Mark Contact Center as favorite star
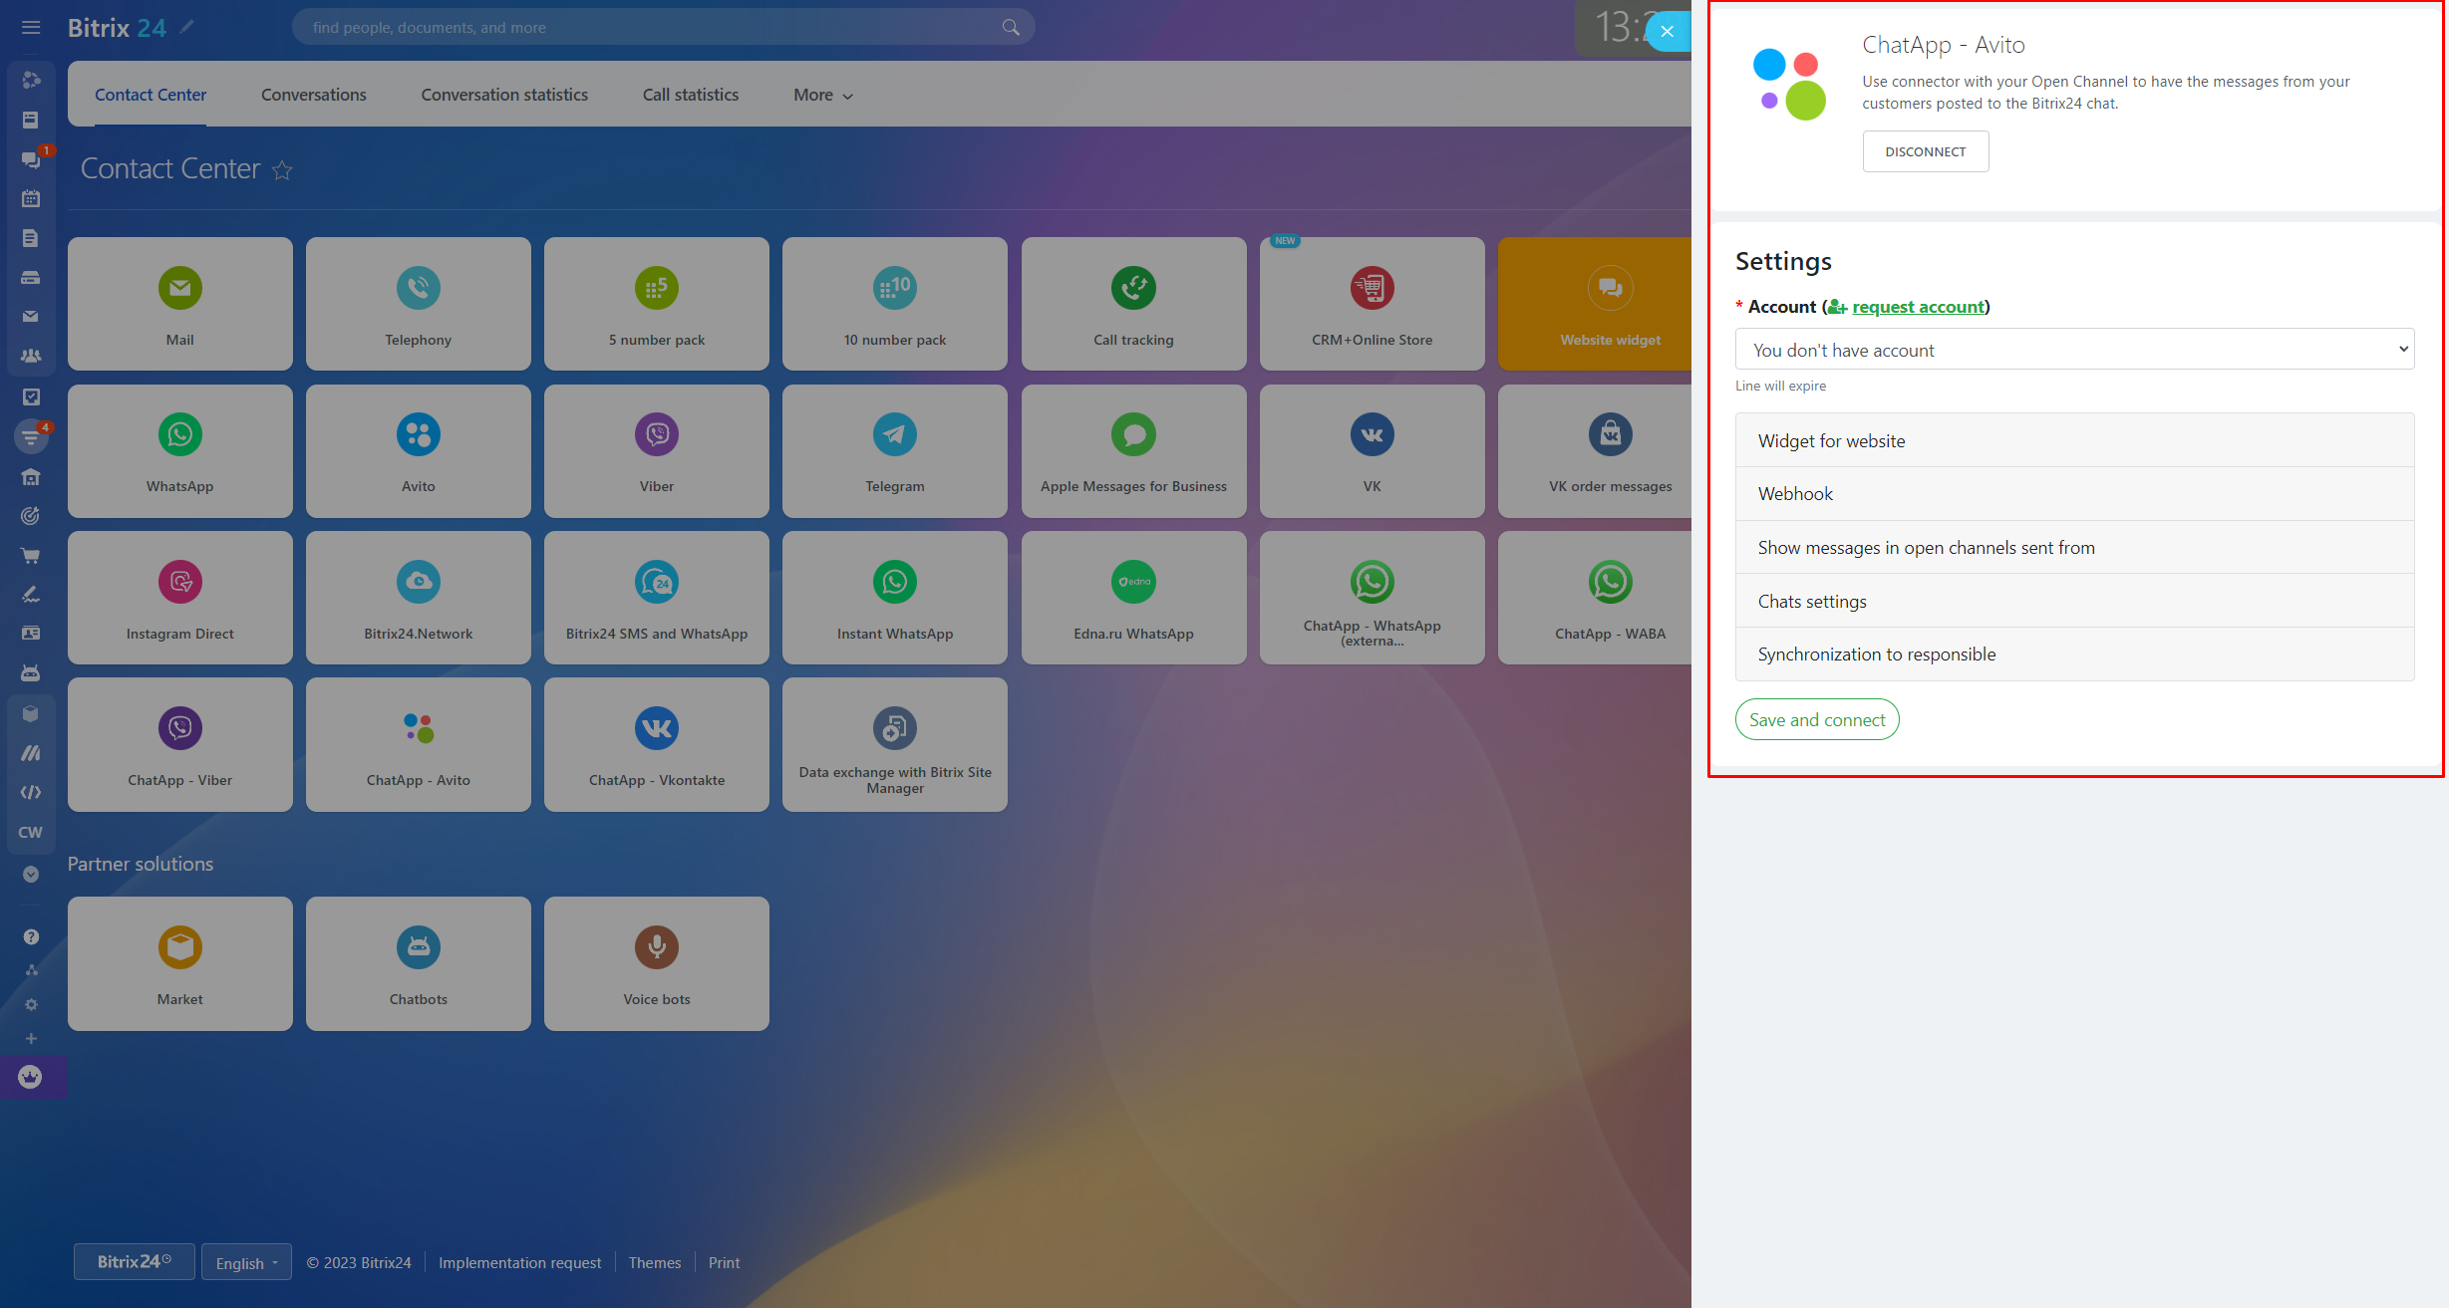The width and height of the screenshot is (2449, 1308). pos(282,170)
